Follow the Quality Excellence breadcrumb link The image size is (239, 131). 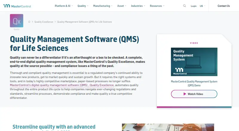coord(44,22)
